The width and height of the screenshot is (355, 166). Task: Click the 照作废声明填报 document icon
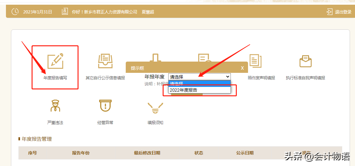[x=255, y=61]
